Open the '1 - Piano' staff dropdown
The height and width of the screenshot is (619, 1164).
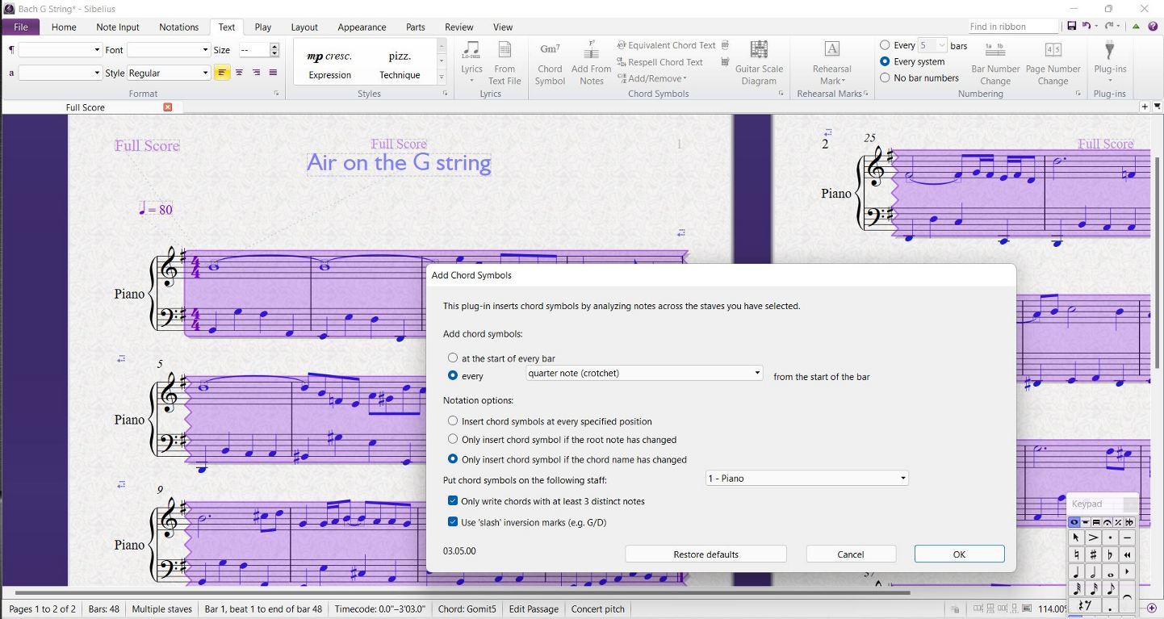[x=807, y=479]
